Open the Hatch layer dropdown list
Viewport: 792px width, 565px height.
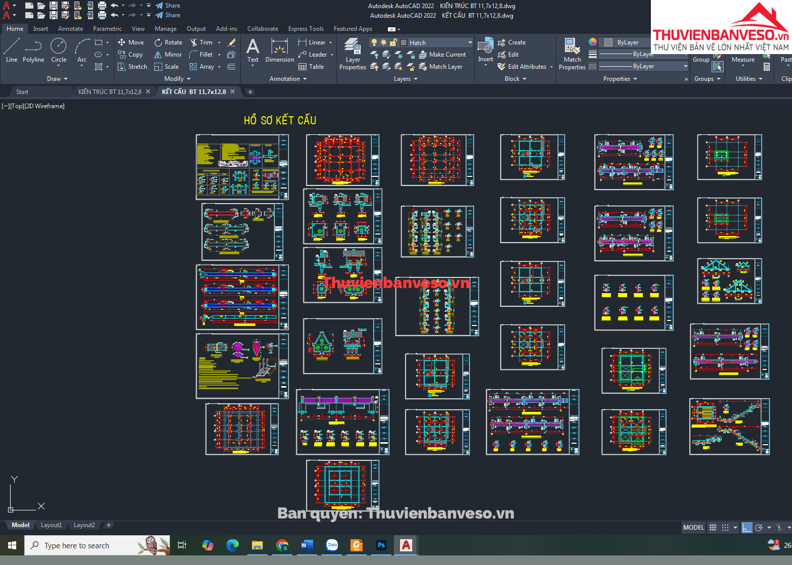pos(470,42)
